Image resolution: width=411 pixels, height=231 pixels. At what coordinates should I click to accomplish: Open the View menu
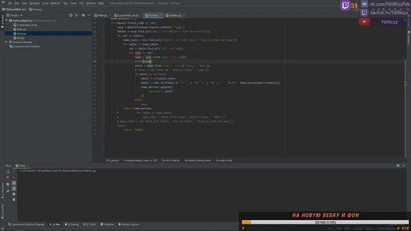(24, 3)
